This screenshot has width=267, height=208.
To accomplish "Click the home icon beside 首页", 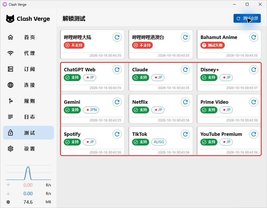I will (10, 37).
